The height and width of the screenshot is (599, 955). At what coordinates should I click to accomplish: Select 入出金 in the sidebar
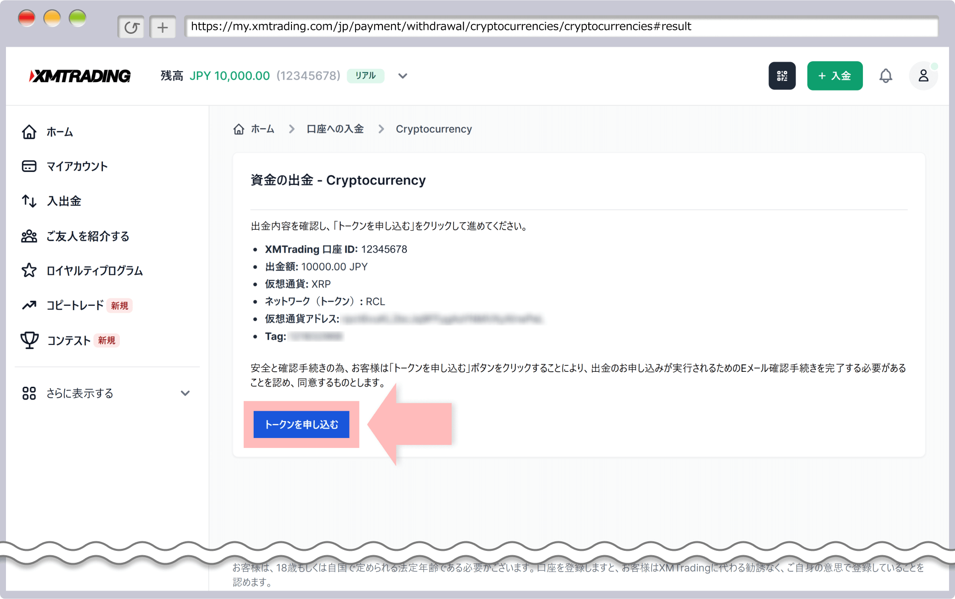(x=64, y=201)
